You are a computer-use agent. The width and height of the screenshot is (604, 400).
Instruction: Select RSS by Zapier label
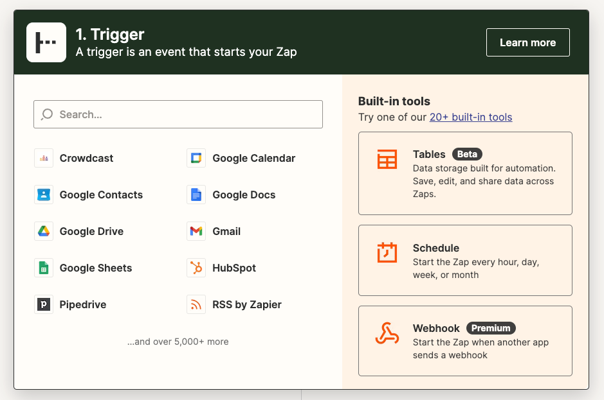[x=247, y=304]
